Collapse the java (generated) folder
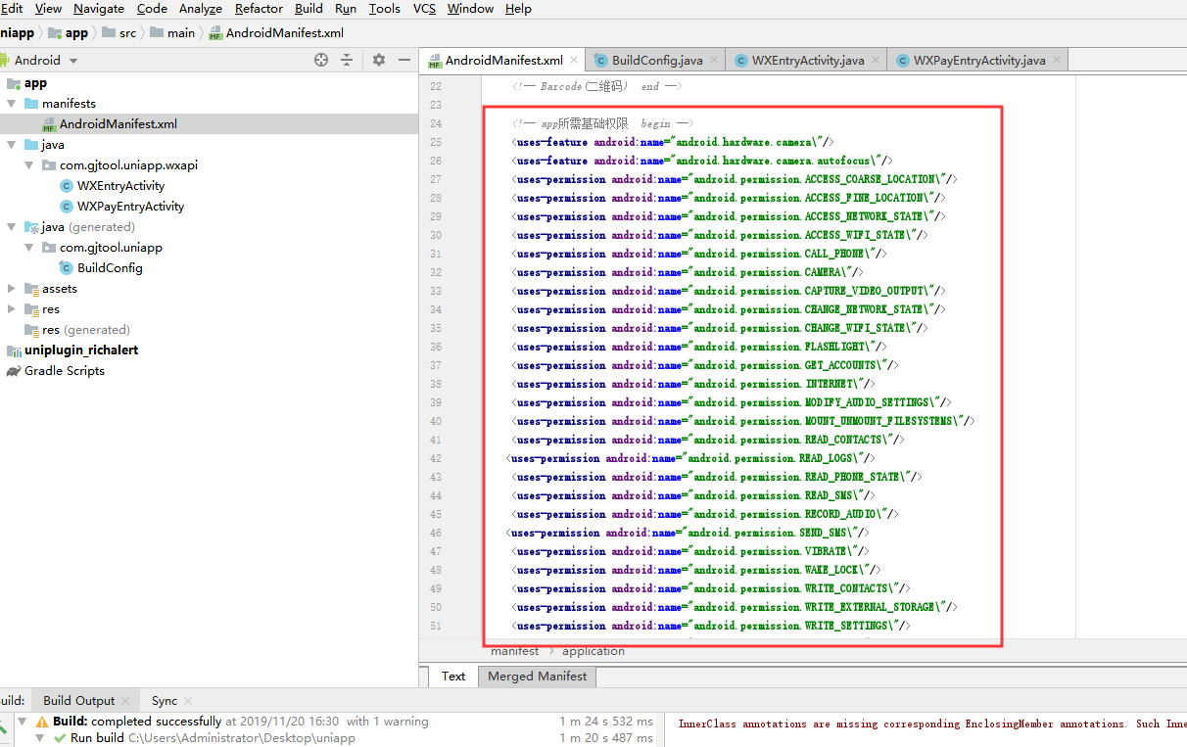Viewport: 1187px width, 747px height. point(12,227)
